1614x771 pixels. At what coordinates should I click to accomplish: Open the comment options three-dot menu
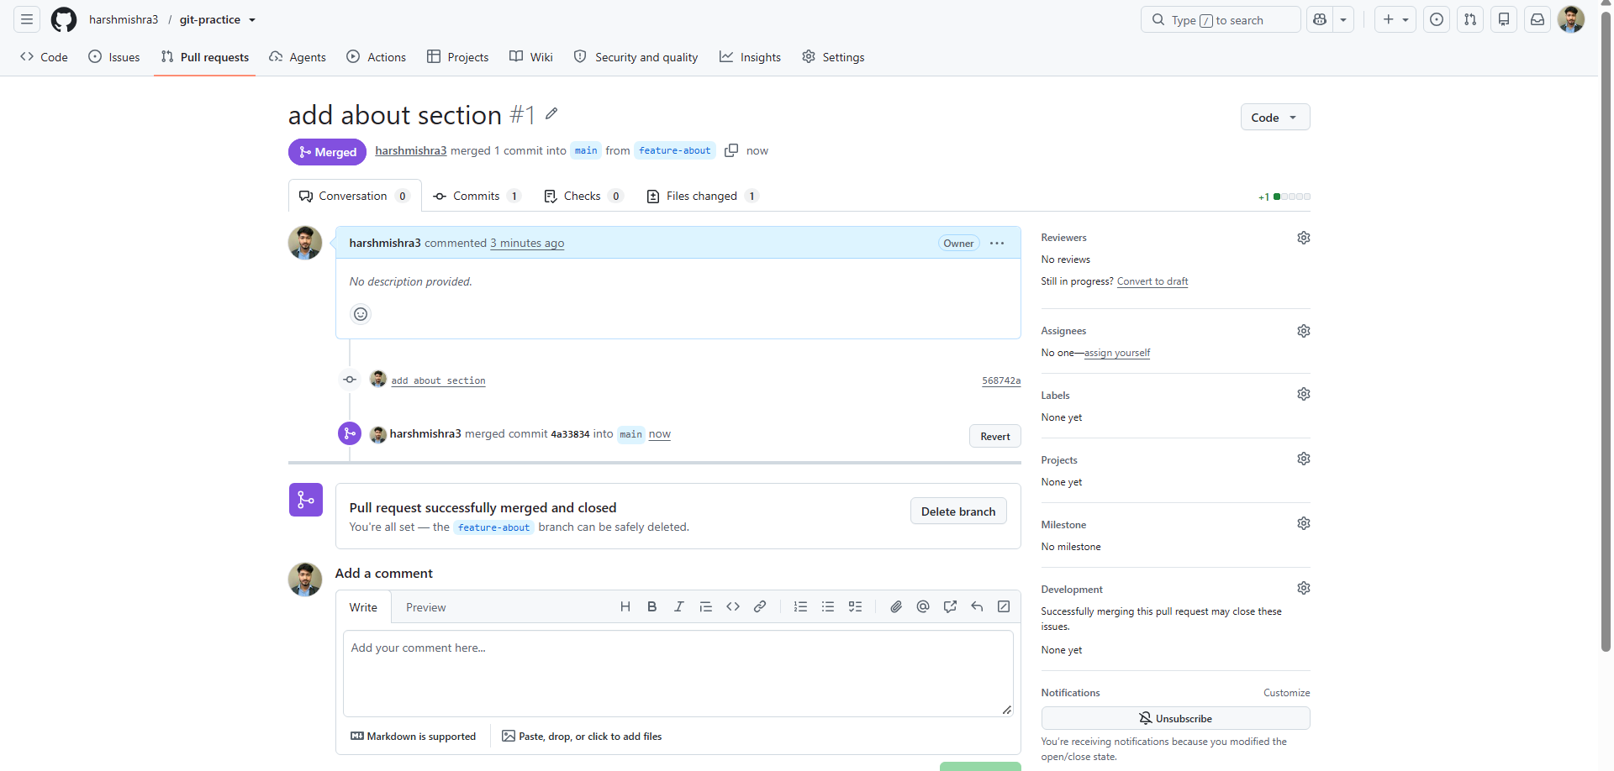coord(997,244)
